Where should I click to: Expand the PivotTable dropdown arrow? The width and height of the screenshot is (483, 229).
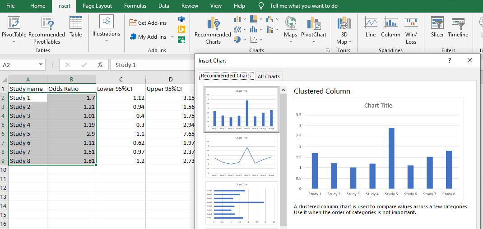pos(14,41)
